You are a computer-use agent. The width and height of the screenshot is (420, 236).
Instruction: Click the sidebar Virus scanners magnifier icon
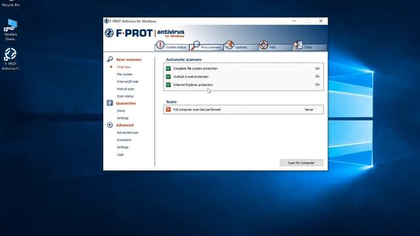coord(110,59)
